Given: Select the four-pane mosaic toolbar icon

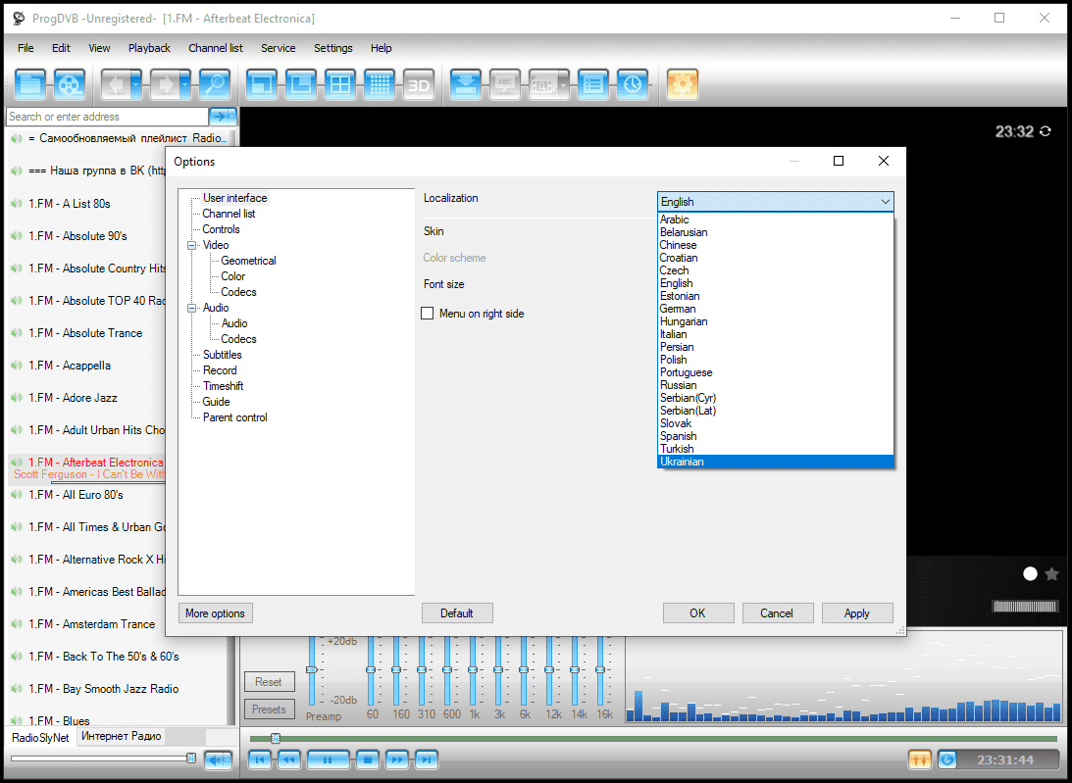Looking at the screenshot, I should tap(340, 84).
